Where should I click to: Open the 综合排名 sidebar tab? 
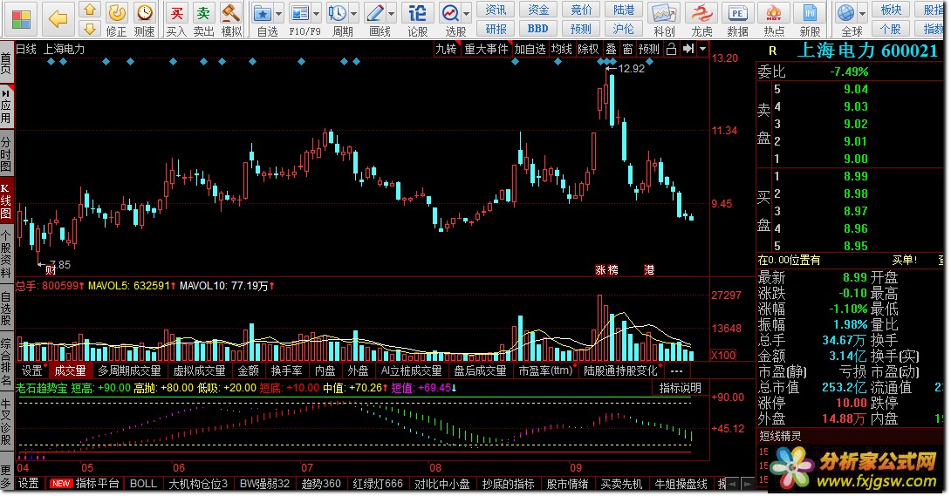[6, 362]
